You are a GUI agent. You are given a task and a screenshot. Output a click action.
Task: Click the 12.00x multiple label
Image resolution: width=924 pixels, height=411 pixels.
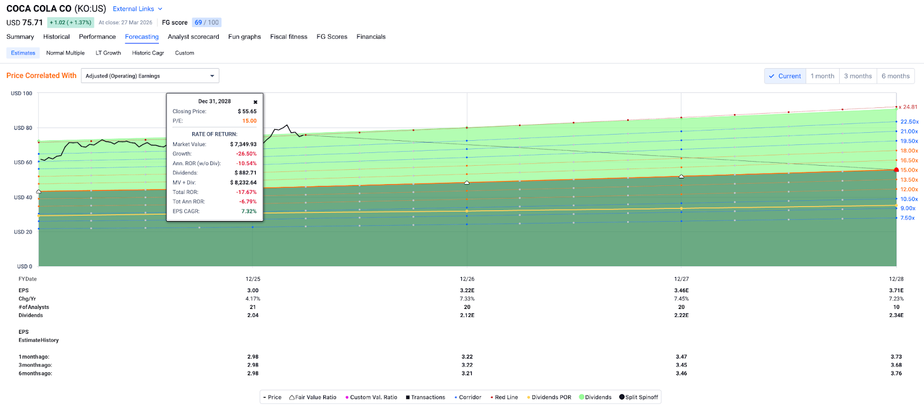click(910, 189)
